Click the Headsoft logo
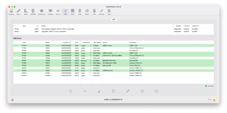Viewport: 227px width, 113px height. [x=113, y=100]
